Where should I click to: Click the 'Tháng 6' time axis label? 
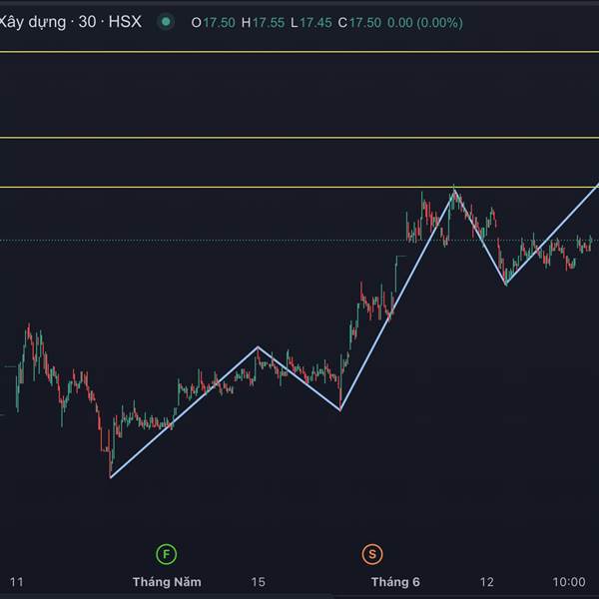(395, 582)
